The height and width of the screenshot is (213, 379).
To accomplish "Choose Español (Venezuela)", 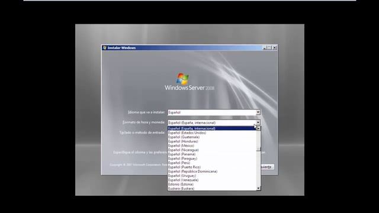I will coord(212,180).
